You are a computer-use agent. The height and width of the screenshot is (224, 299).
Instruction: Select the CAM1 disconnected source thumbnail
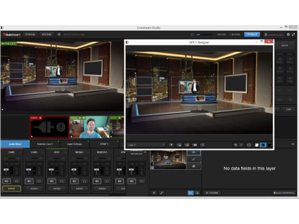click(50, 127)
